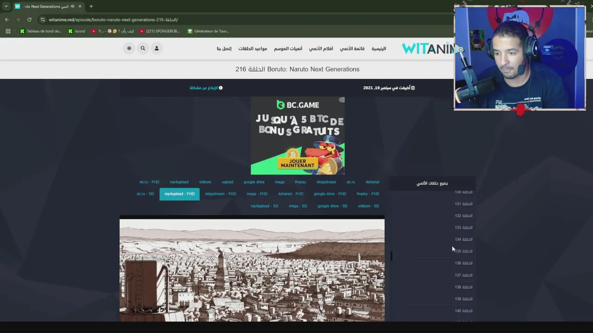Click the report a problem link
Viewport: 593px width, 333px height.
pyautogui.click(x=206, y=88)
